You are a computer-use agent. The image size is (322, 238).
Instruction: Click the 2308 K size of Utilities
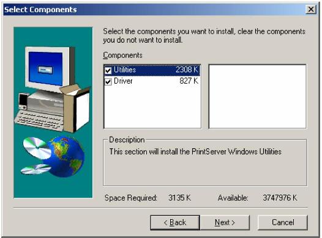pyautogui.click(x=187, y=70)
